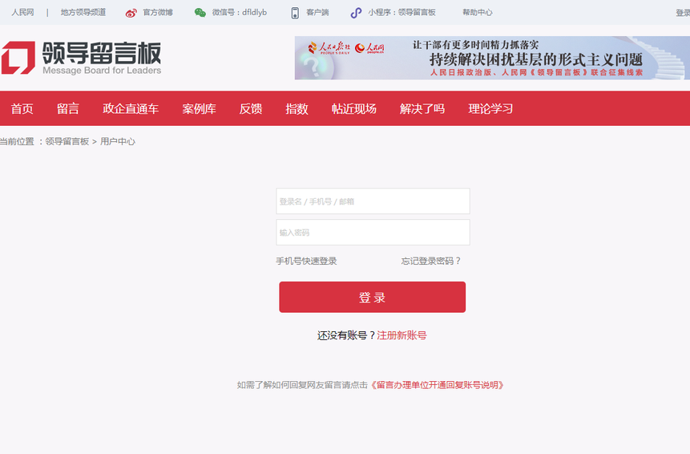Click the 领导留言板 site title text
The height and width of the screenshot is (454, 690).
point(102,53)
